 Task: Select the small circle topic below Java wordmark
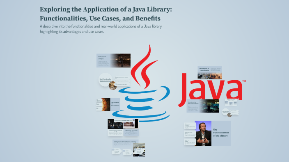225,112
